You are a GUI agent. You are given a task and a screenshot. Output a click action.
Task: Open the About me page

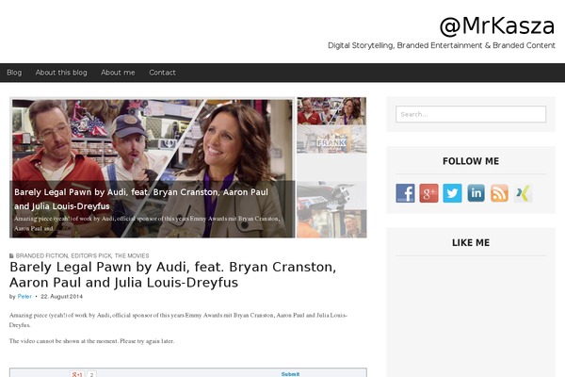click(118, 73)
